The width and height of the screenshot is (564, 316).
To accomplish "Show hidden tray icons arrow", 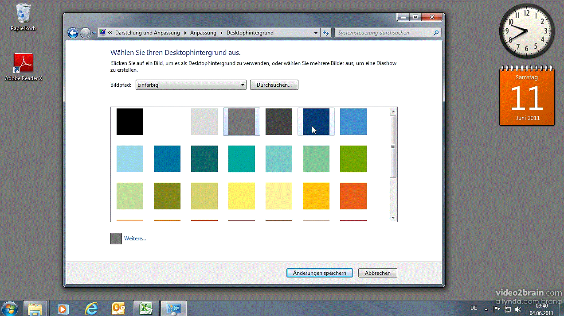I will pyautogui.click(x=486, y=309).
